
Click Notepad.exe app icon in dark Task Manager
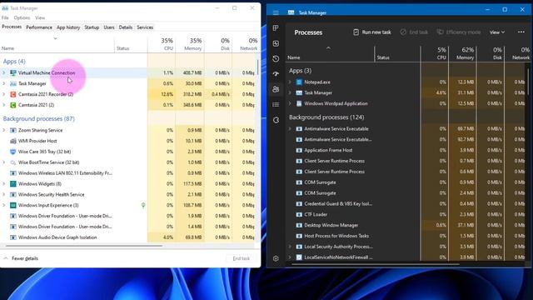pyautogui.click(x=299, y=82)
